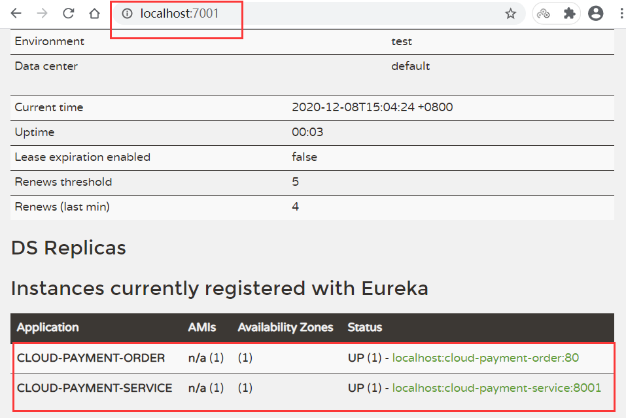Click the Availability Zones column header
The image size is (626, 418).
click(x=285, y=327)
